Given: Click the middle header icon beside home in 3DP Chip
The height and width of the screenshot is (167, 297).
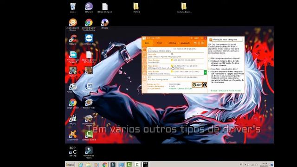Looking at the screenshot, I should click(199, 43).
